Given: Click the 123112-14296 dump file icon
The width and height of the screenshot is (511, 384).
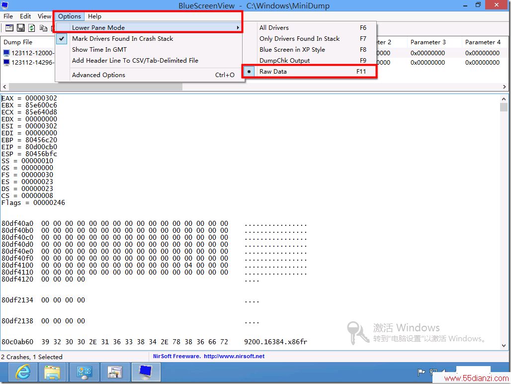Looking at the screenshot, I should tap(6, 62).
